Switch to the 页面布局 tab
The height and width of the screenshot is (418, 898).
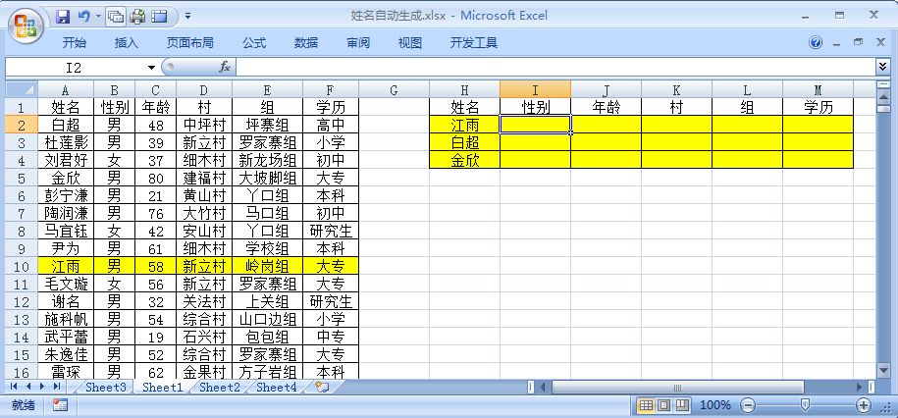tap(190, 42)
